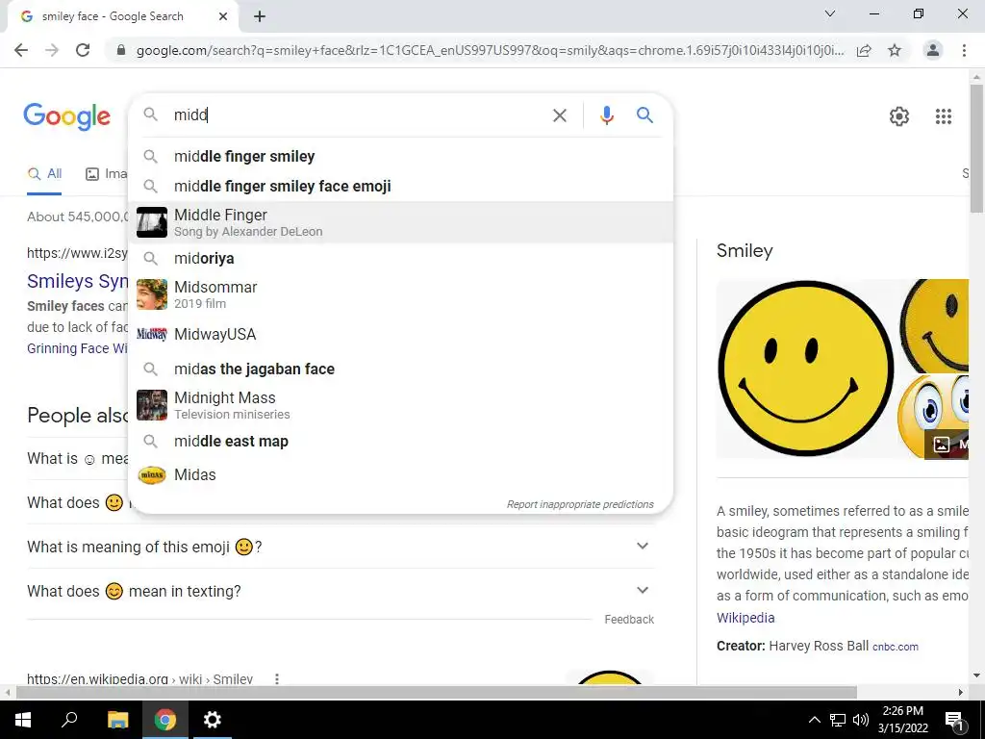Select suggestion 'midas the jagaban face'
The width and height of the screenshot is (985, 739).
click(x=400, y=369)
